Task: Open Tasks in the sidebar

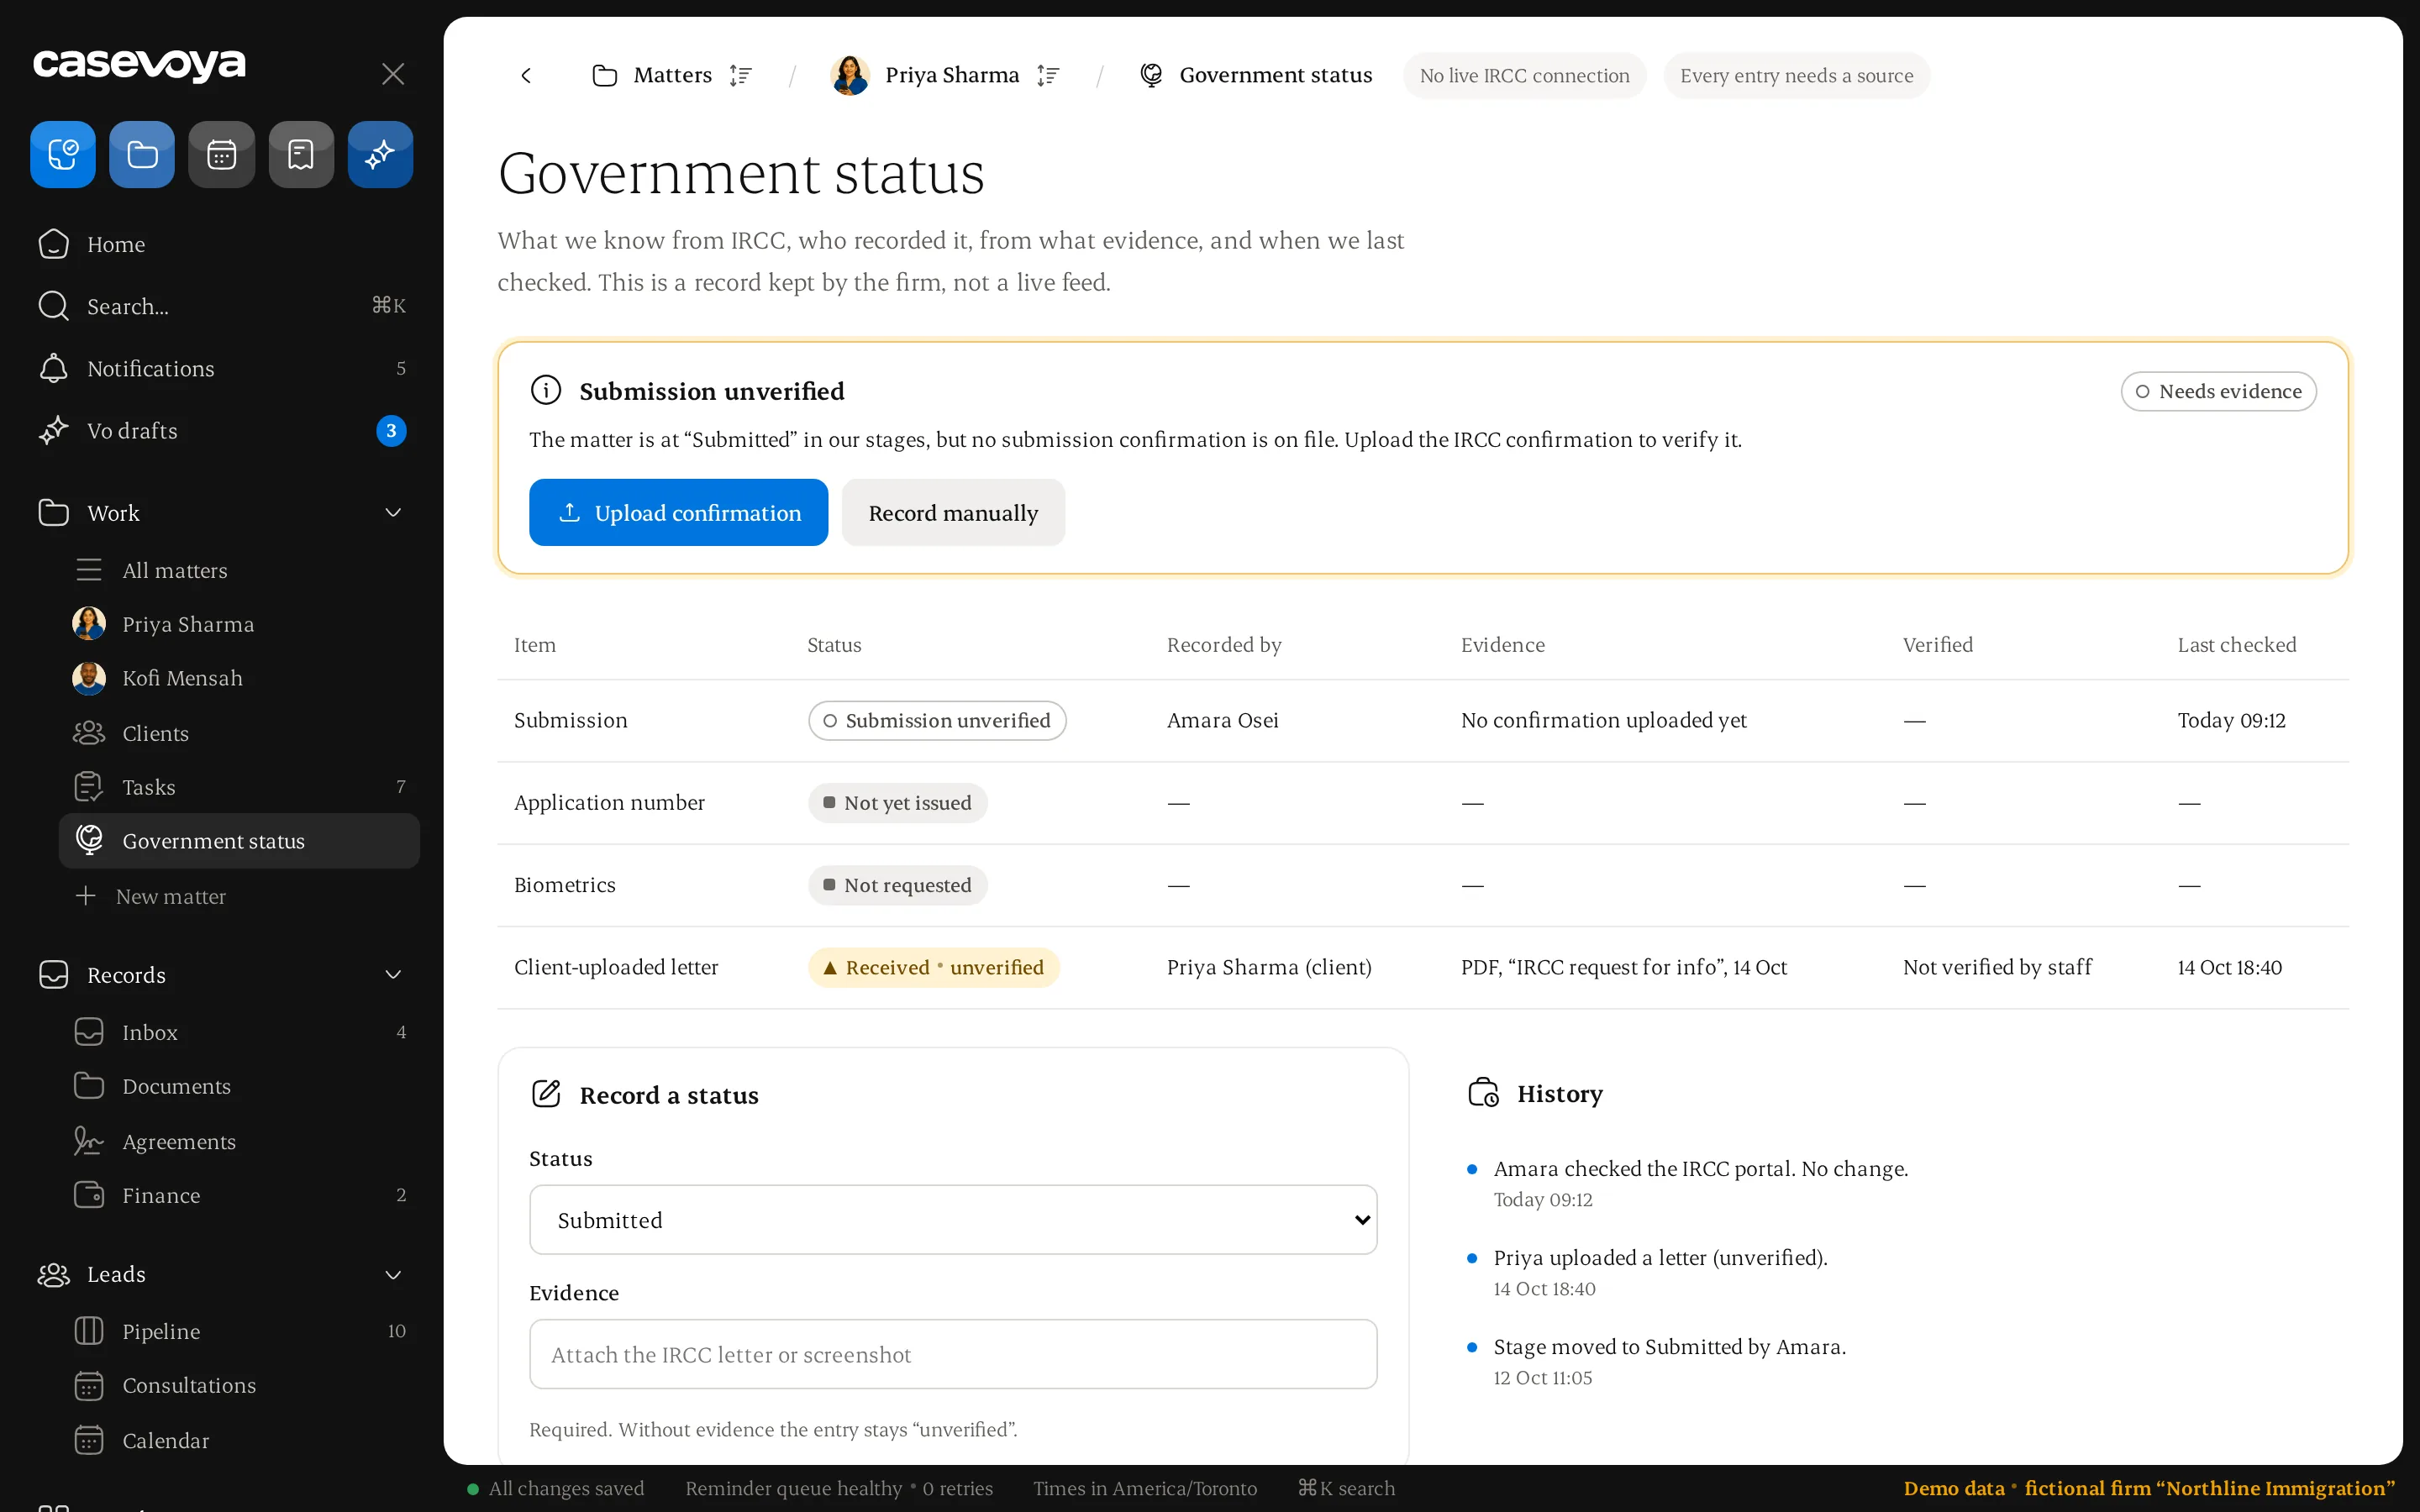Action: pos(239,787)
